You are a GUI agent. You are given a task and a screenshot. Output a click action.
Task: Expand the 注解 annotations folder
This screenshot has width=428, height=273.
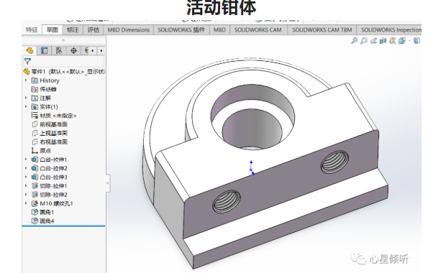pyautogui.click(x=26, y=98)
